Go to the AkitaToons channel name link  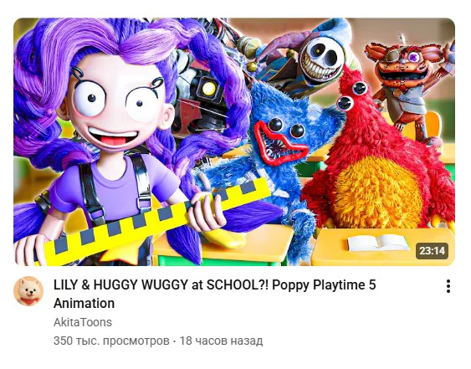(x=83, y=322)
